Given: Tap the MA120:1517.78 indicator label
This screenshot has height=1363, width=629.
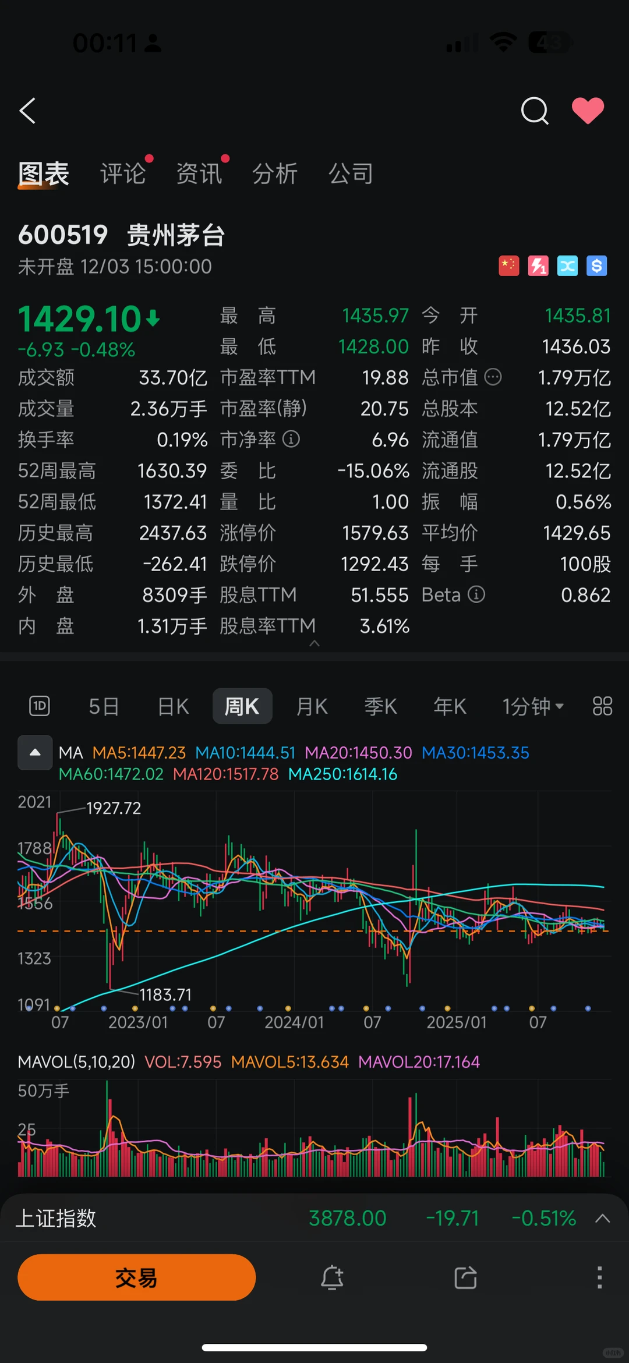Looking at the screenshot, I should click(226, 774).
